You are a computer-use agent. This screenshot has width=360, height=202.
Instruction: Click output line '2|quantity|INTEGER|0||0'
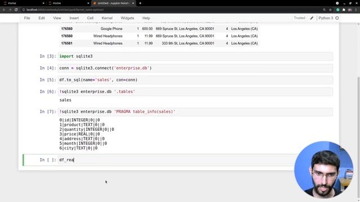click(87, 130)
